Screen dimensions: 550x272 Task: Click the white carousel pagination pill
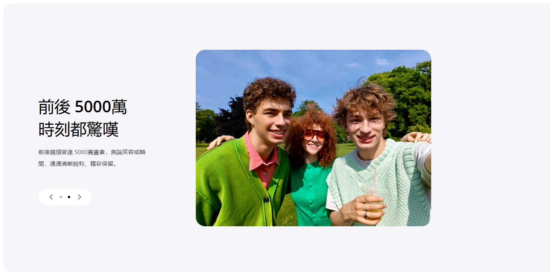65,197
